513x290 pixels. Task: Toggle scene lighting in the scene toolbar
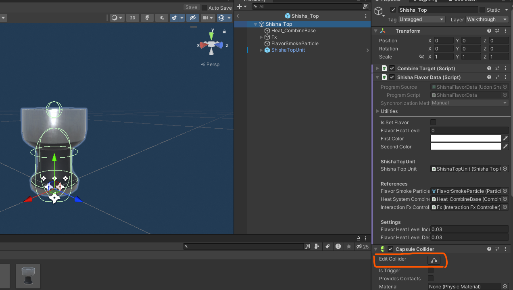[x=147, y=18]
